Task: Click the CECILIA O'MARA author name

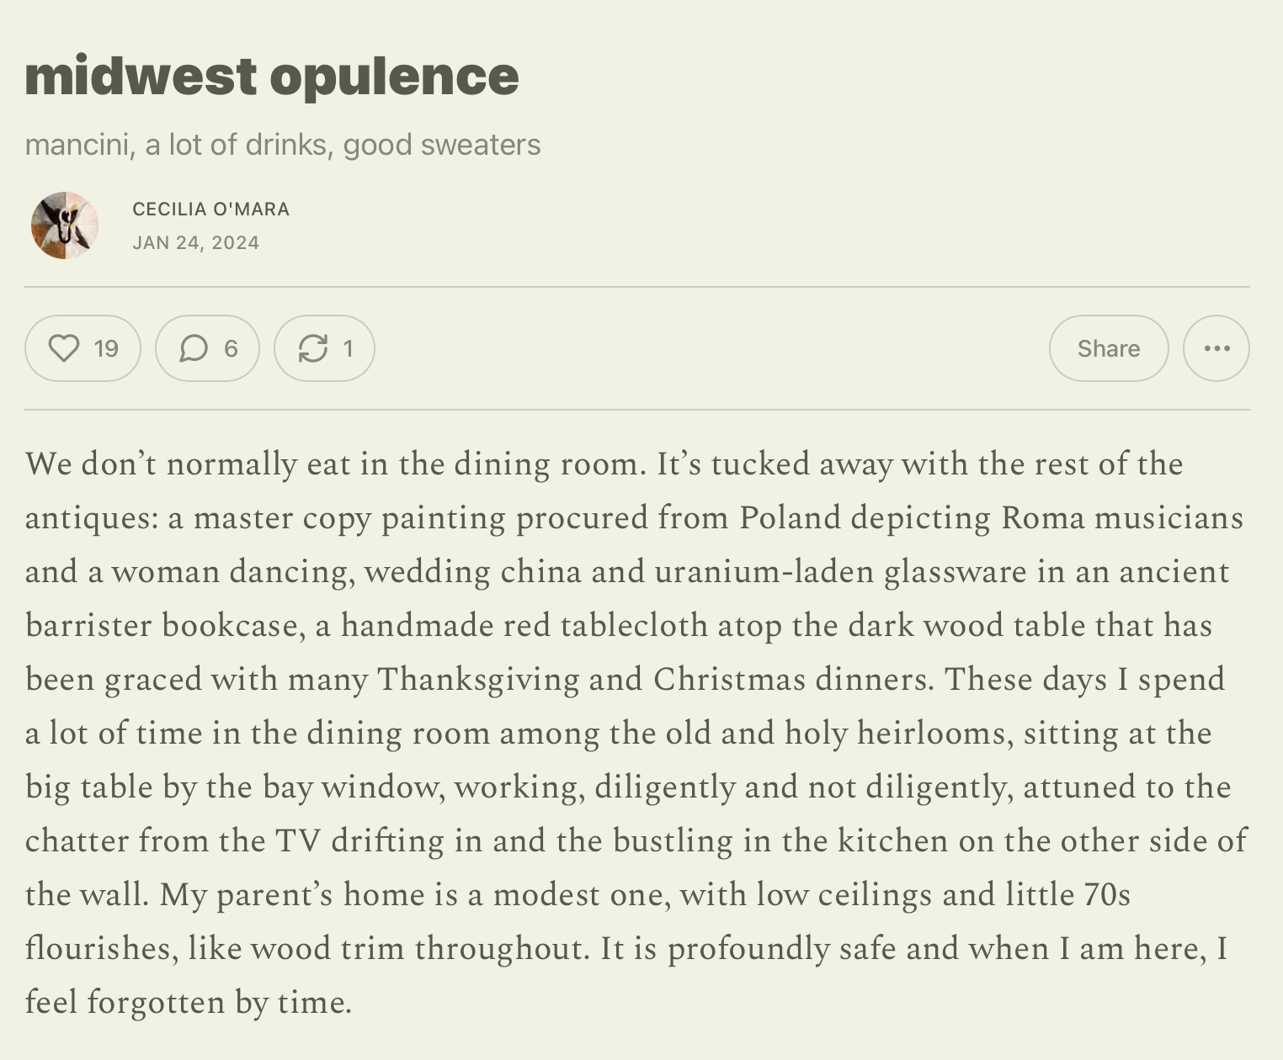Action: (211, 209)
